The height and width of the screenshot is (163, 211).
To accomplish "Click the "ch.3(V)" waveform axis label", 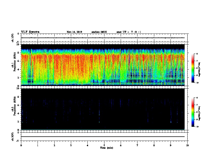I will tap(13, 137).
